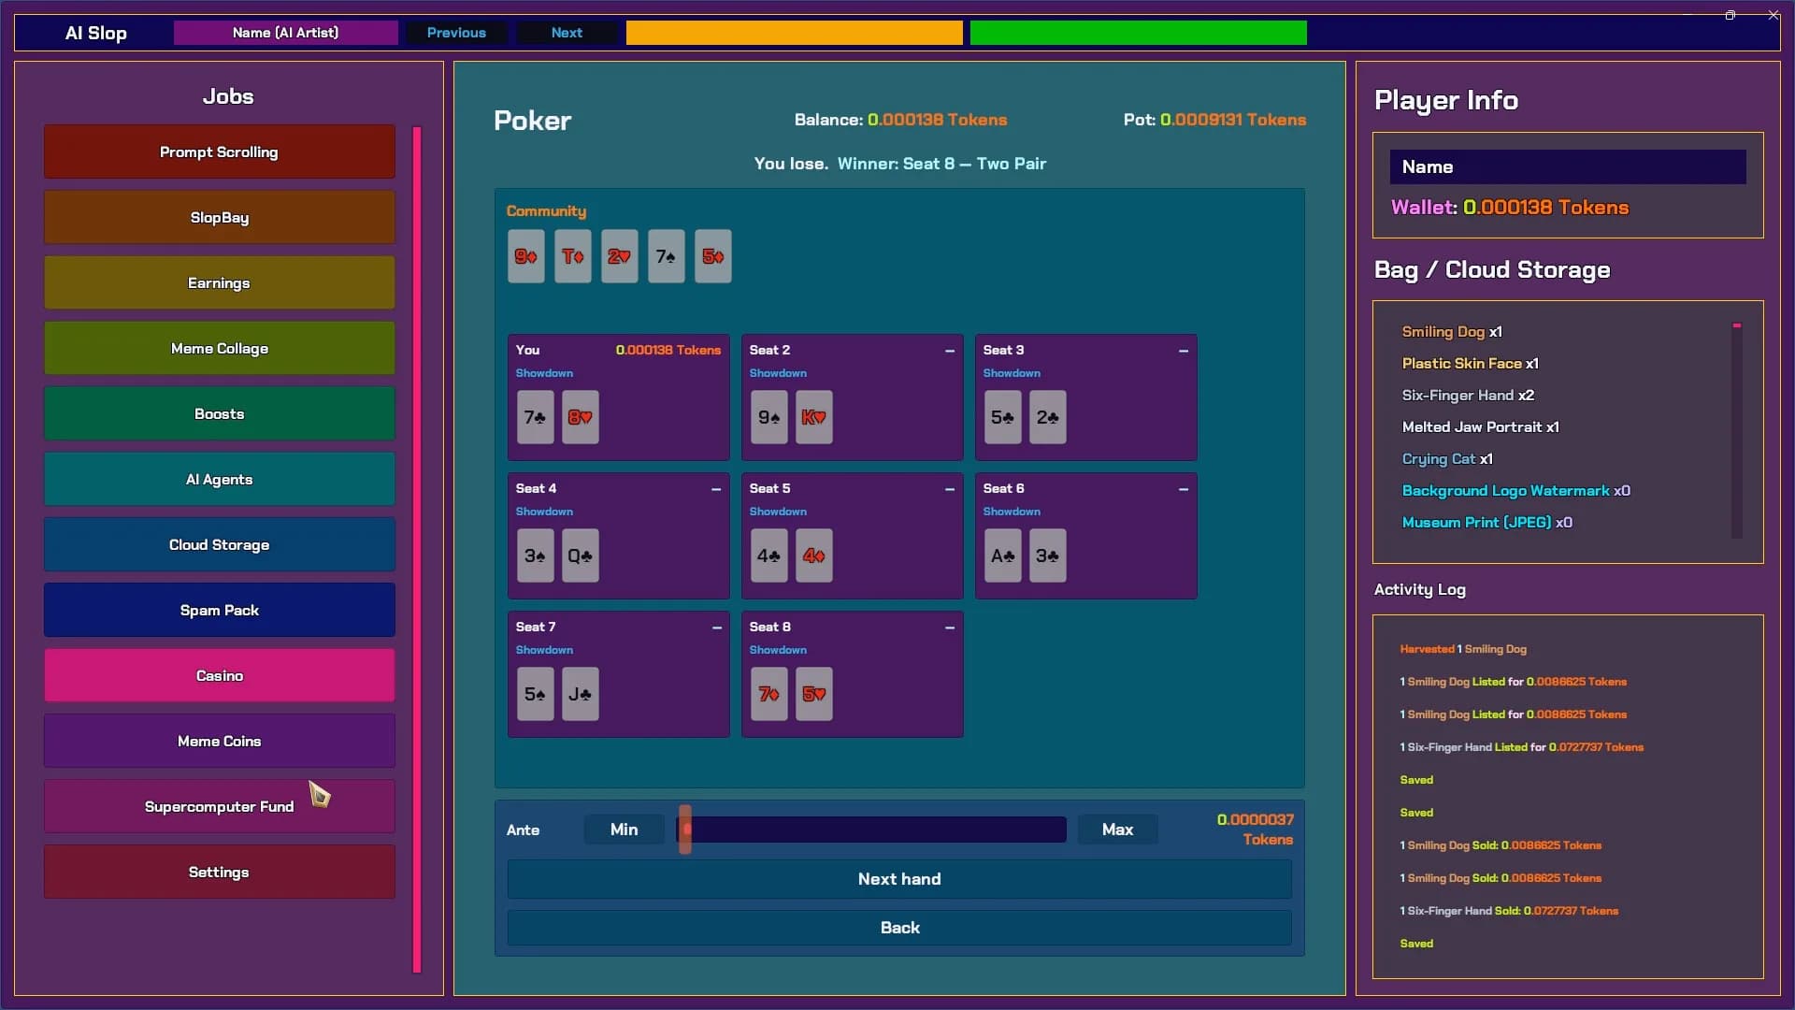Image resolution: width=1795 pixels, height=1010 pixels.
Task: Select Plastic Skin Face x1 in Bag
Action: (x=1470, y=364)
